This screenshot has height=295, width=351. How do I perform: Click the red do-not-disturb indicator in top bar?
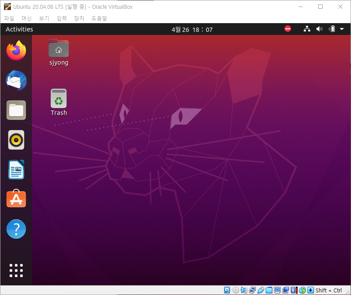pos(288,29)
